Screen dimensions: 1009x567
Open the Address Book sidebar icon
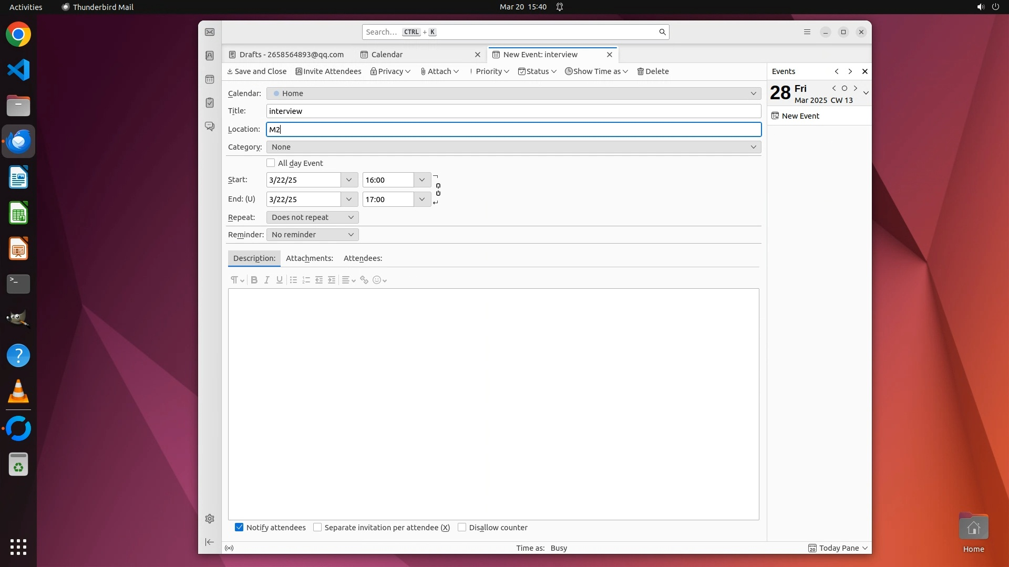pos(210,56)
